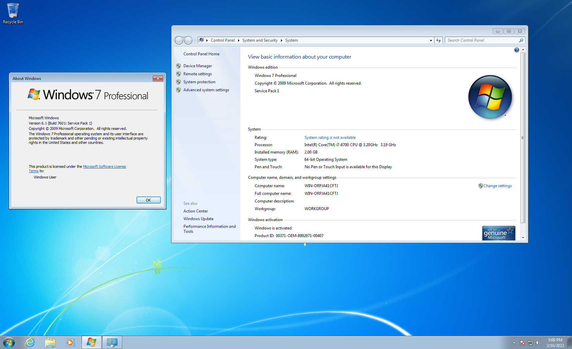The width and height of the screenshot is (572, 349).
Task: Click the Advanced system settings shield icon
Action: click(178, 90)
